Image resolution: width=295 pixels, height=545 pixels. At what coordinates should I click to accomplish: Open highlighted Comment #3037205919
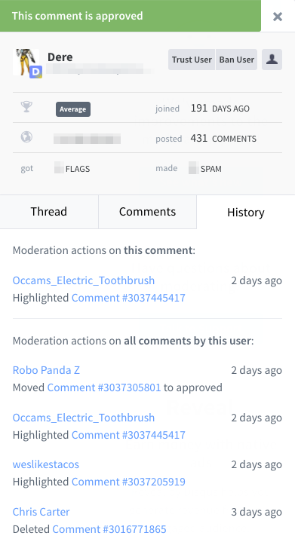point(128,482)
